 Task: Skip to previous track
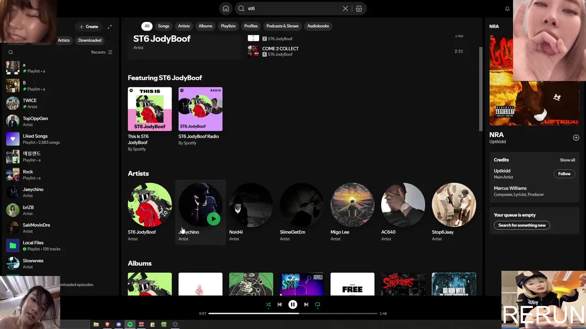tap(280, 304)
